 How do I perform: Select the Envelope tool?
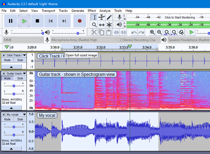[102, 17]
